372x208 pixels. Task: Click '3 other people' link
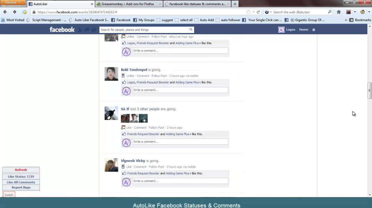(x=148, y=109)
